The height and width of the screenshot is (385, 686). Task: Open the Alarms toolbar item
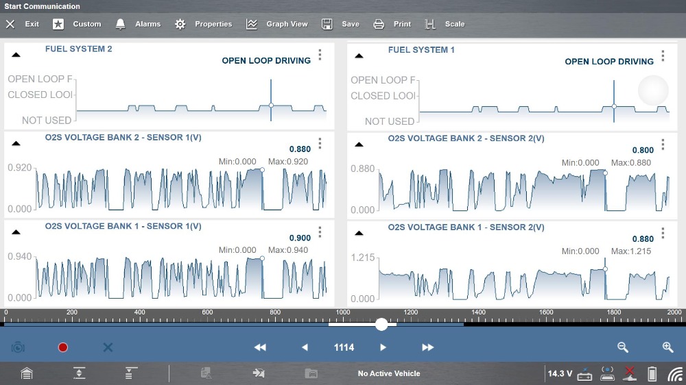pos(138,24)
